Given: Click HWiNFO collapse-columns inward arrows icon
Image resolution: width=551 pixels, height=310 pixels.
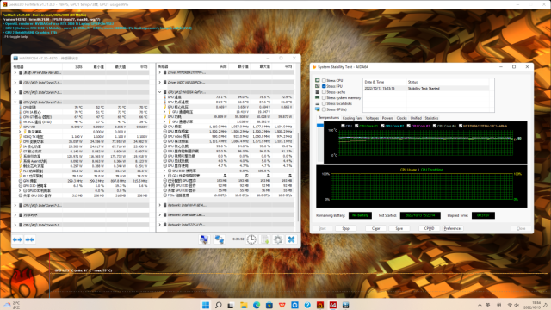Looking at the screenshot, I should click(x=30, y=239).
